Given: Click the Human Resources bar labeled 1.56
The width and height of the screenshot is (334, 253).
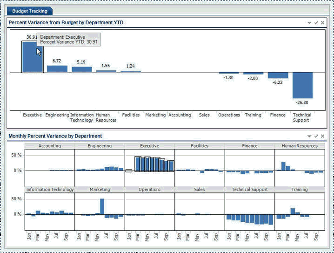Looking at the screenshot, I should 106,71.
